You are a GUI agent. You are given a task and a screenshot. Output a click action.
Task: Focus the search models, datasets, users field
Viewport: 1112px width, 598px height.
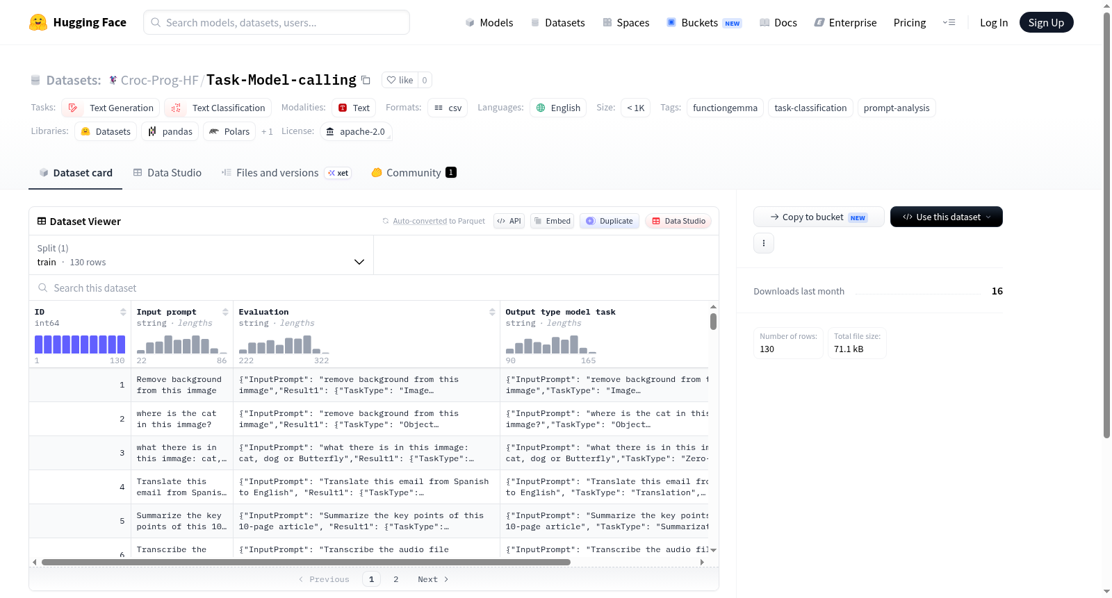[x=277, y=22]
